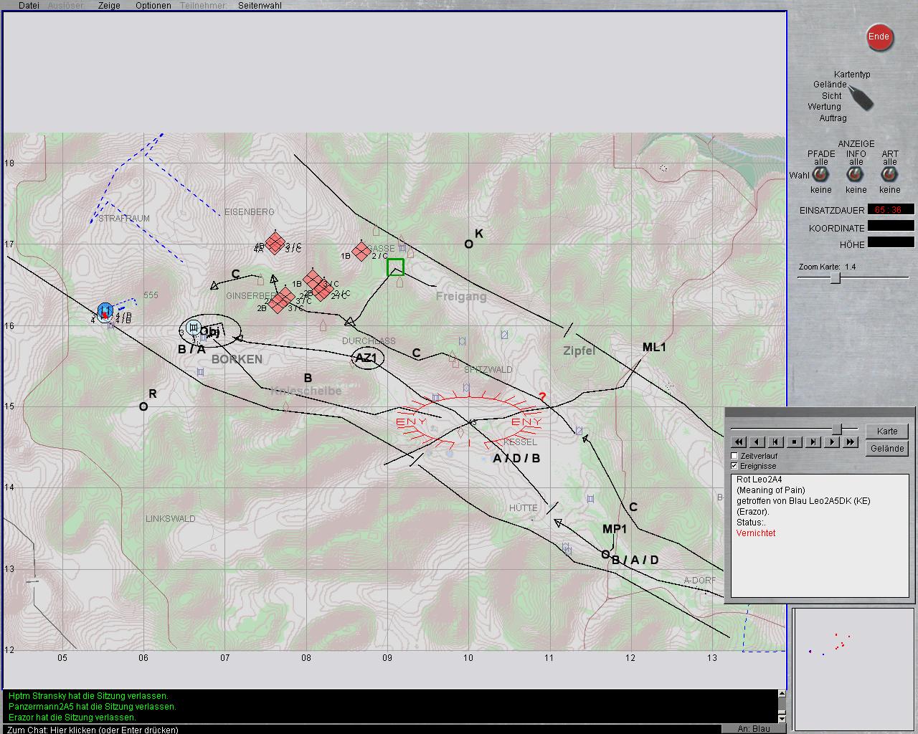Click the fast rewind playback button
The width and height of the screenshot is (918, 734).
click(739, 442)
